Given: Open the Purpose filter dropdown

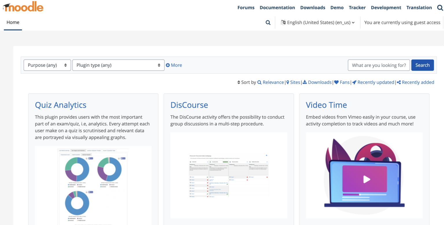Looking at the screenshot, I should point(47,65).
